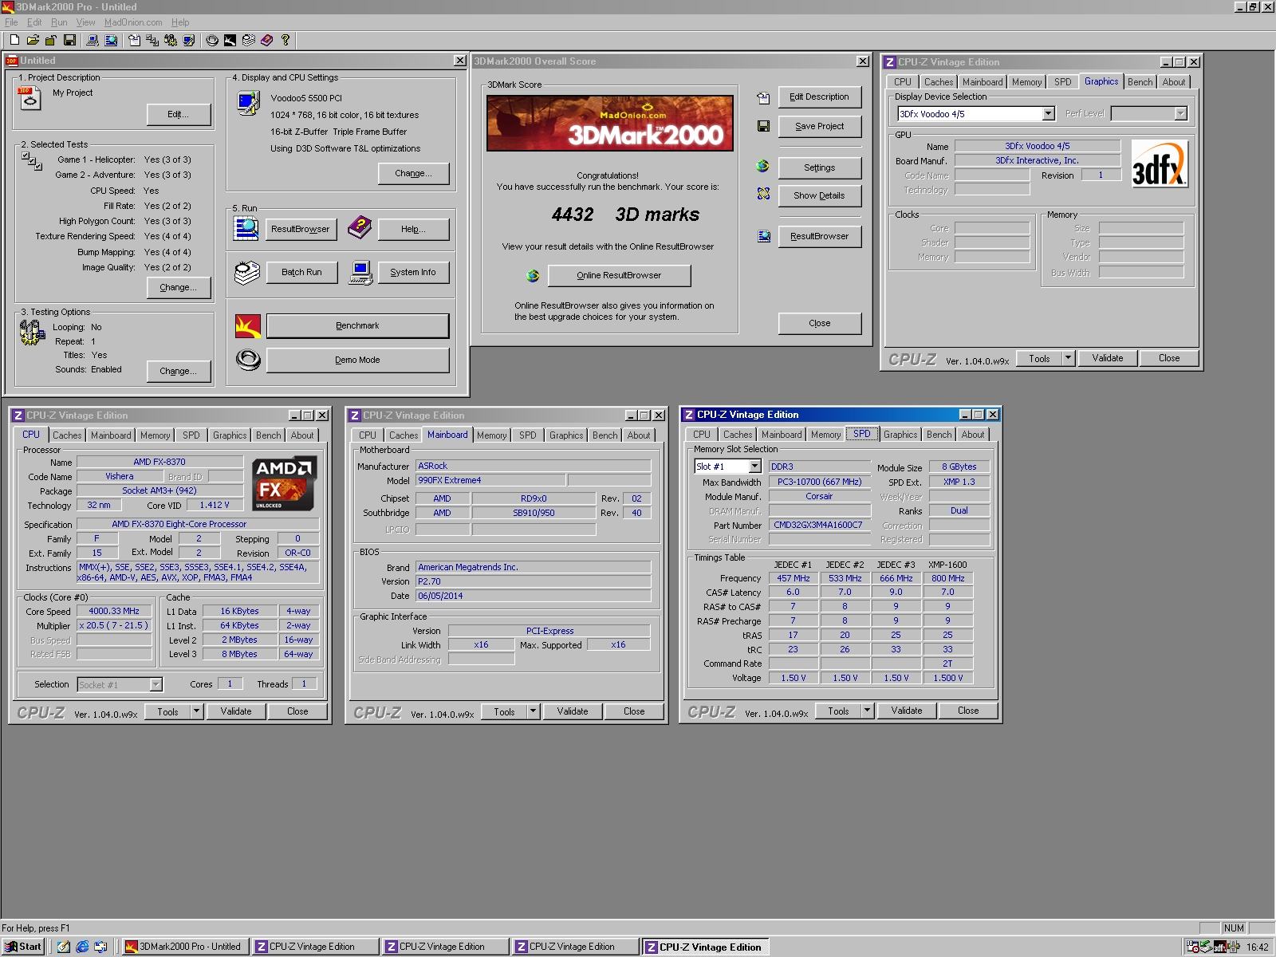The image size is (1276, 957).
Task: Click the floppy icon beside Save Project
Action: (x=763, y=126)
